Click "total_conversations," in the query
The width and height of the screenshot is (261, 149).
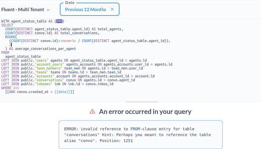point(80,33)
